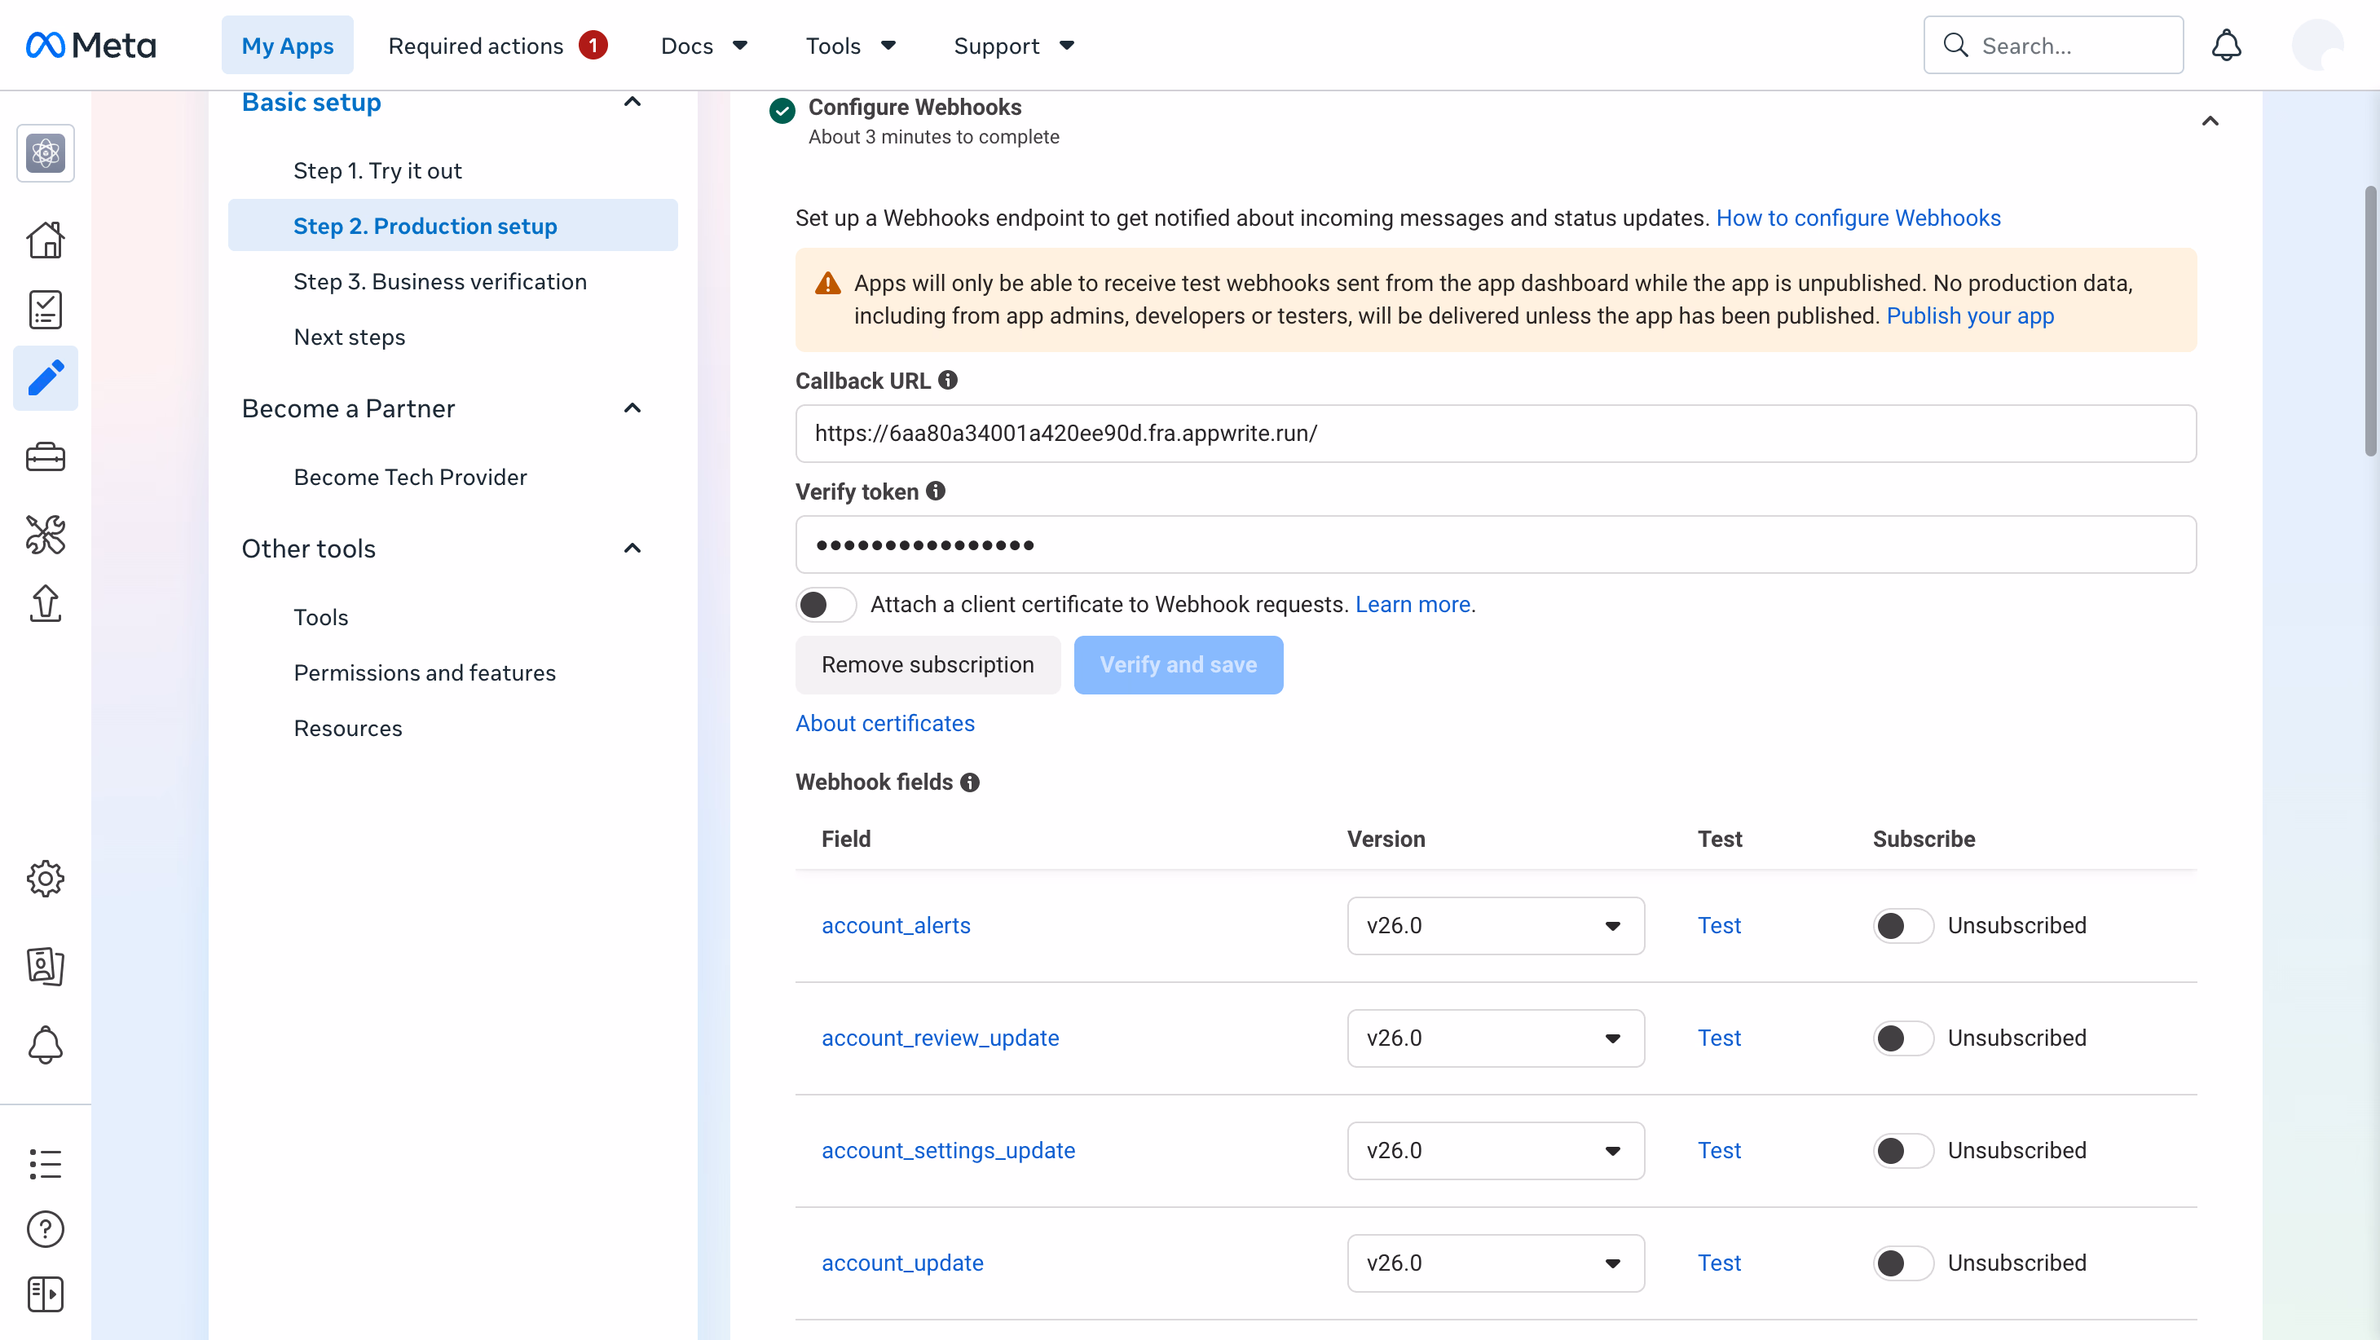Open the Docs dropdown menu

point(703,46)
